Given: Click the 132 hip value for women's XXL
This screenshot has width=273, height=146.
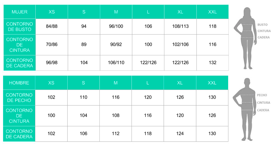Looking at the screenshot, I should [x=213, y=63].
